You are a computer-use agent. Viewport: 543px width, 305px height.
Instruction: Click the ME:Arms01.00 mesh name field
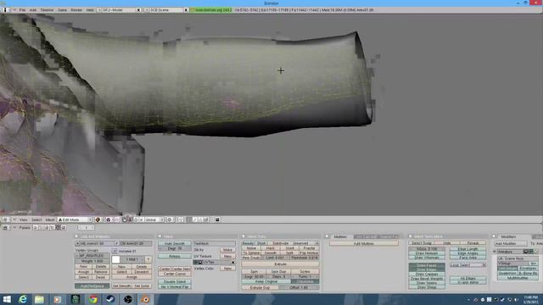click(97, 243)
